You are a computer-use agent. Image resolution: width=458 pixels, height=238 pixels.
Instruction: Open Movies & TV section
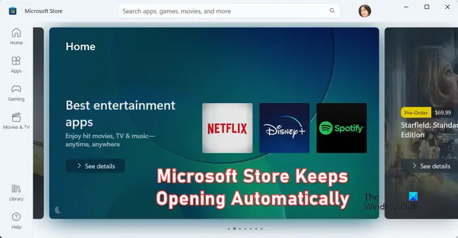pyautogui.click(x=16, y=121)
